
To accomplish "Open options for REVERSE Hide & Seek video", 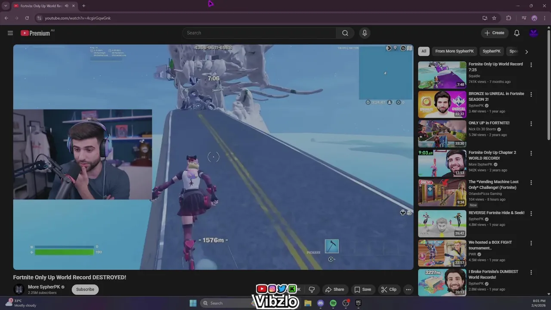I will [531, 214].
